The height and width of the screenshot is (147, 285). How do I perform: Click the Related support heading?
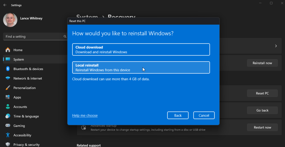click(89, 145)
